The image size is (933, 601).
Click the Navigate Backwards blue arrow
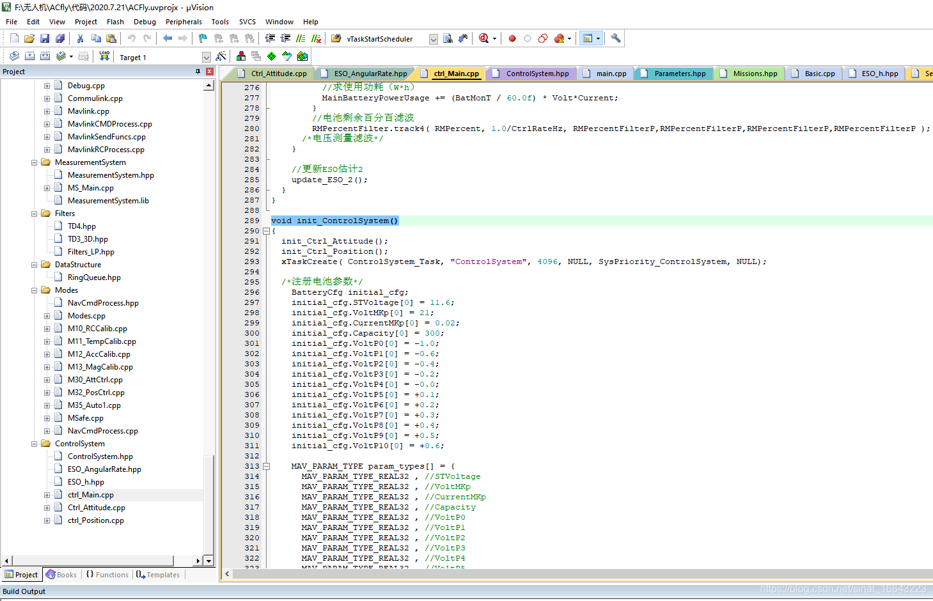tap(168, 38)
